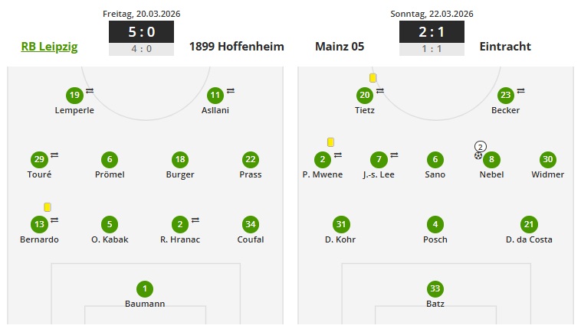
Task: Click Batz's number 33 goalkeeper badge
Action: tap(435, 289)
